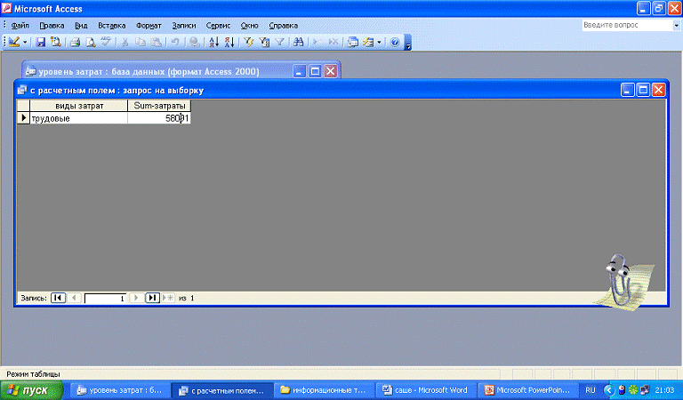Click the 'Введите вопрос' help question box
The height and width of the screenshot is (400, 683).
[x=627, y=25]
